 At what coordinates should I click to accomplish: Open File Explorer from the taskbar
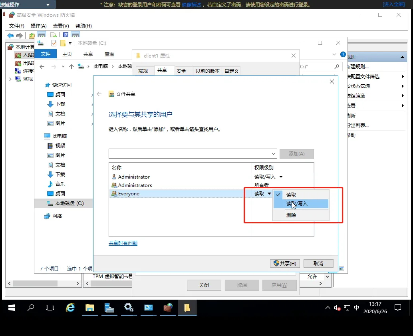[x=89, y=308]
